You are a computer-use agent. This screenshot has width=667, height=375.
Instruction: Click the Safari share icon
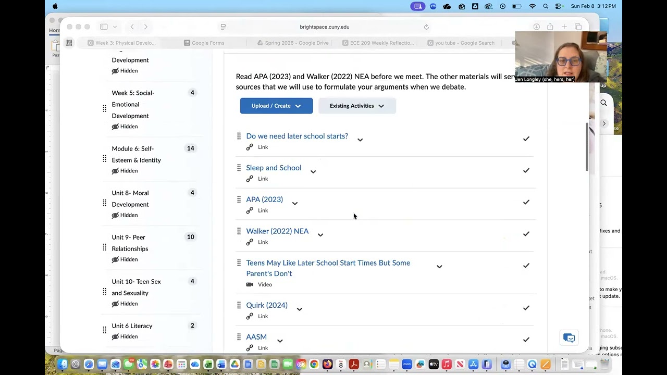tap(550, 27)
